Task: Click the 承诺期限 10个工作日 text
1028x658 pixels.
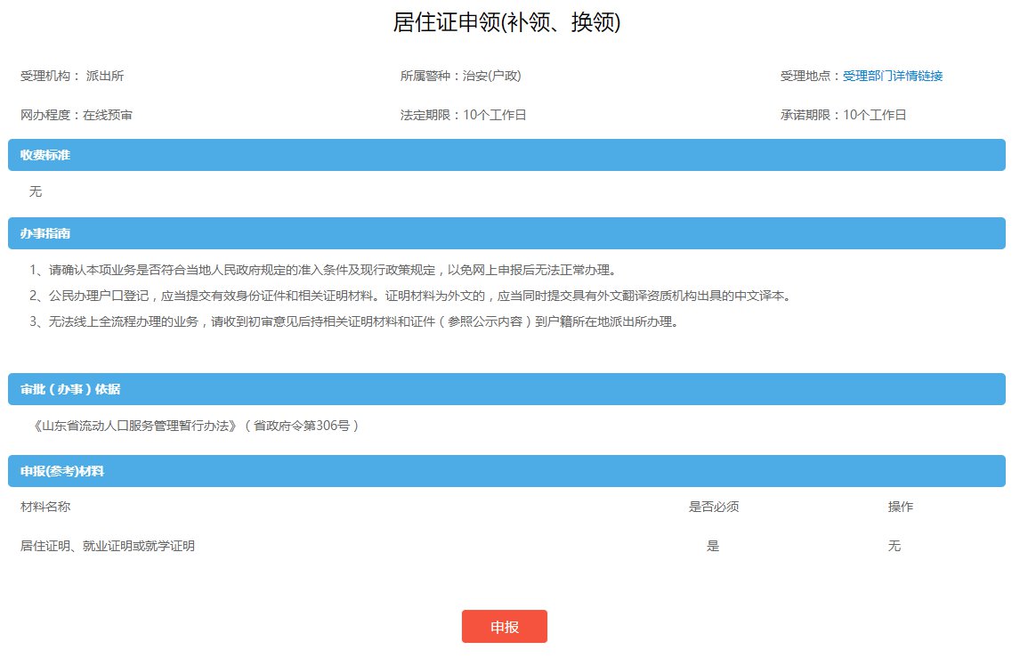Action: [x=843, y=116]
